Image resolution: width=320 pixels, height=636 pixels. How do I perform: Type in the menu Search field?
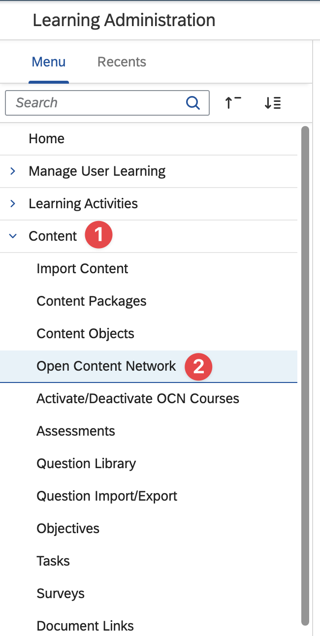(x=98, y=103)
